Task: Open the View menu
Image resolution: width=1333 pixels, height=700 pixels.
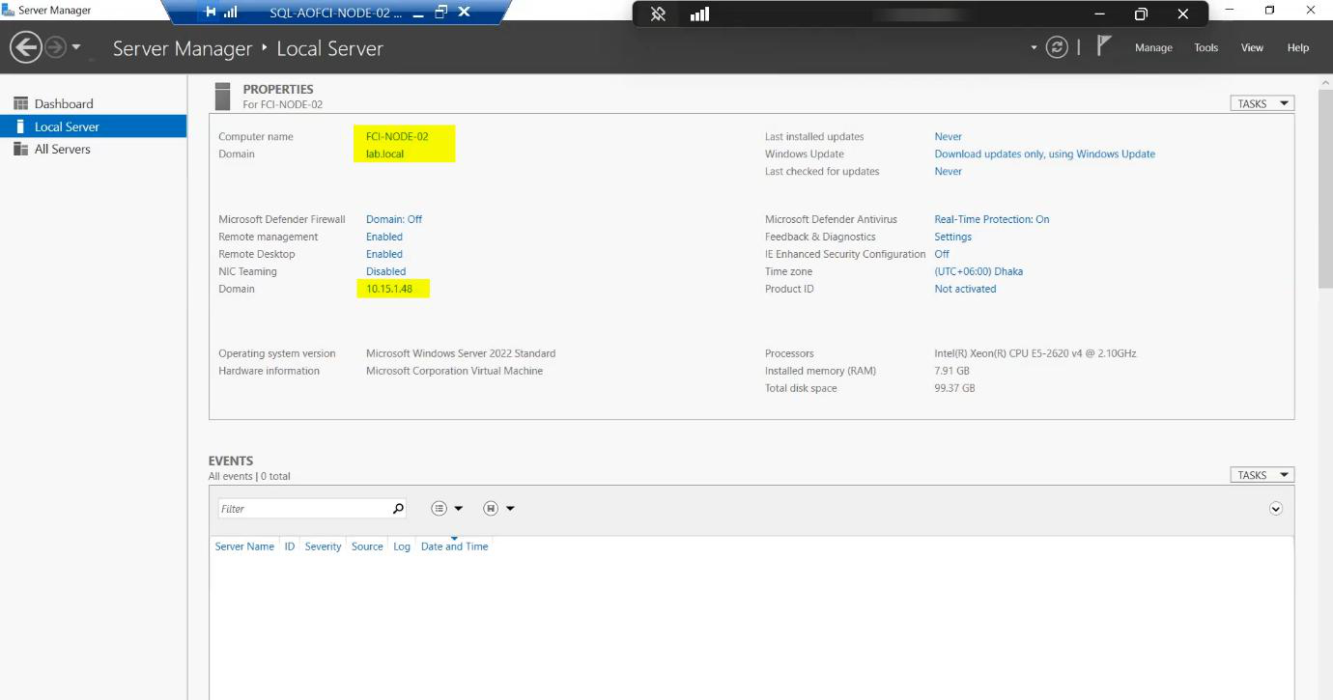Action: [1252, 47]
